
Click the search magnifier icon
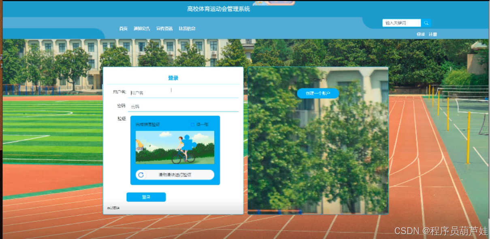[426, 23]
